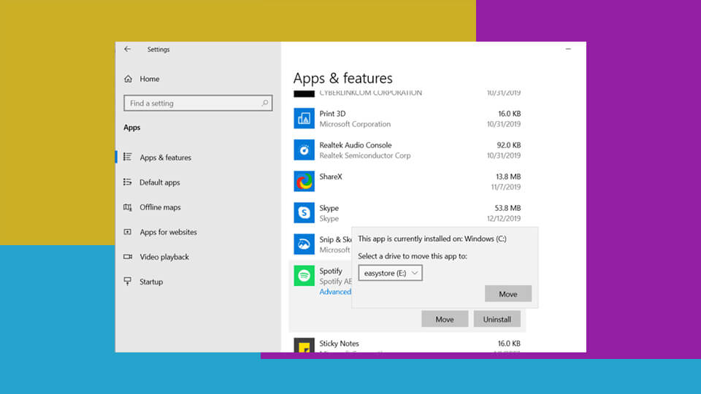Open the Home icon in sidebar
Screen dimensions: 701x394
click(x=129, y=79)
